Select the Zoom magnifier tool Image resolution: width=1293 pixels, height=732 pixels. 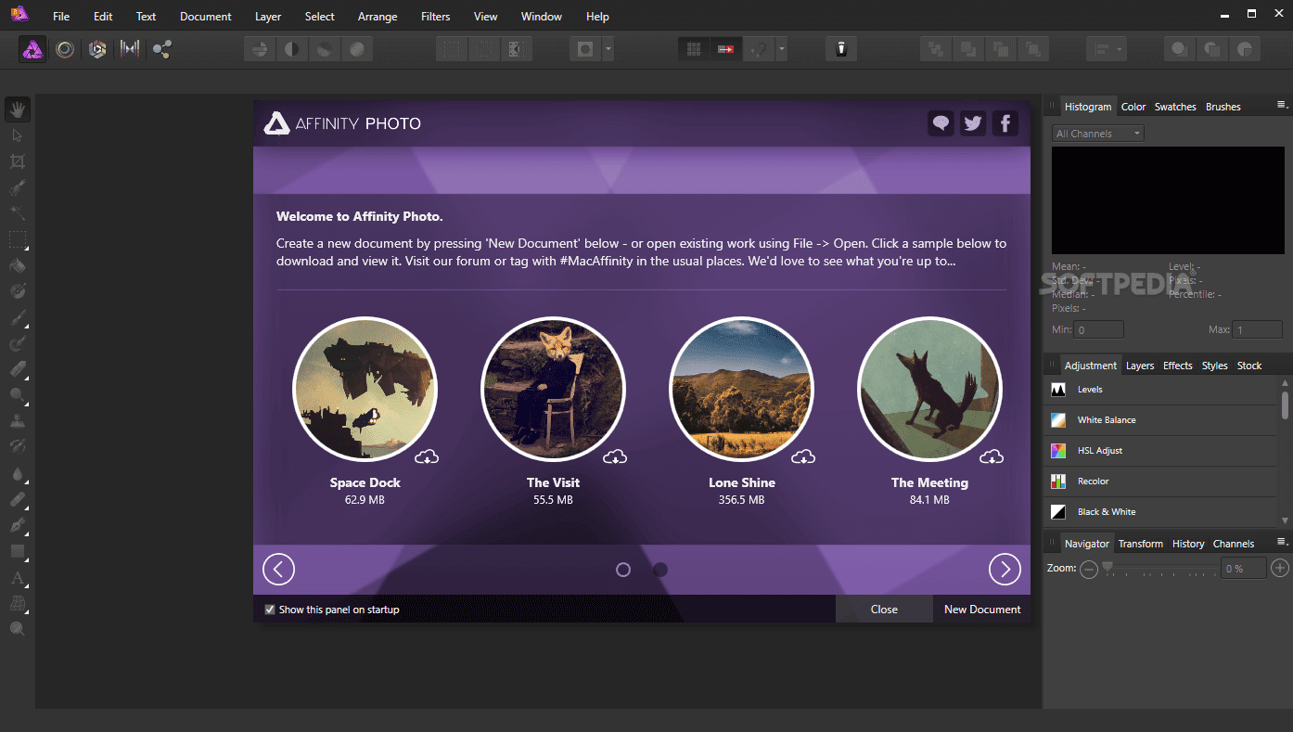[18, 629]
